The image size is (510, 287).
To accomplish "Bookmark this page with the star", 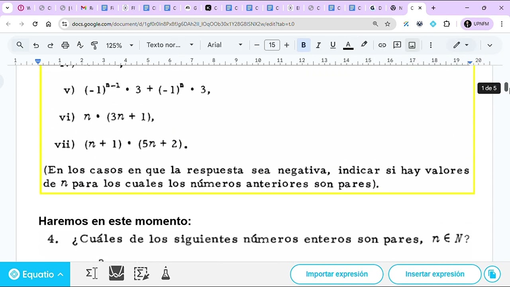I will click(387, 24).
